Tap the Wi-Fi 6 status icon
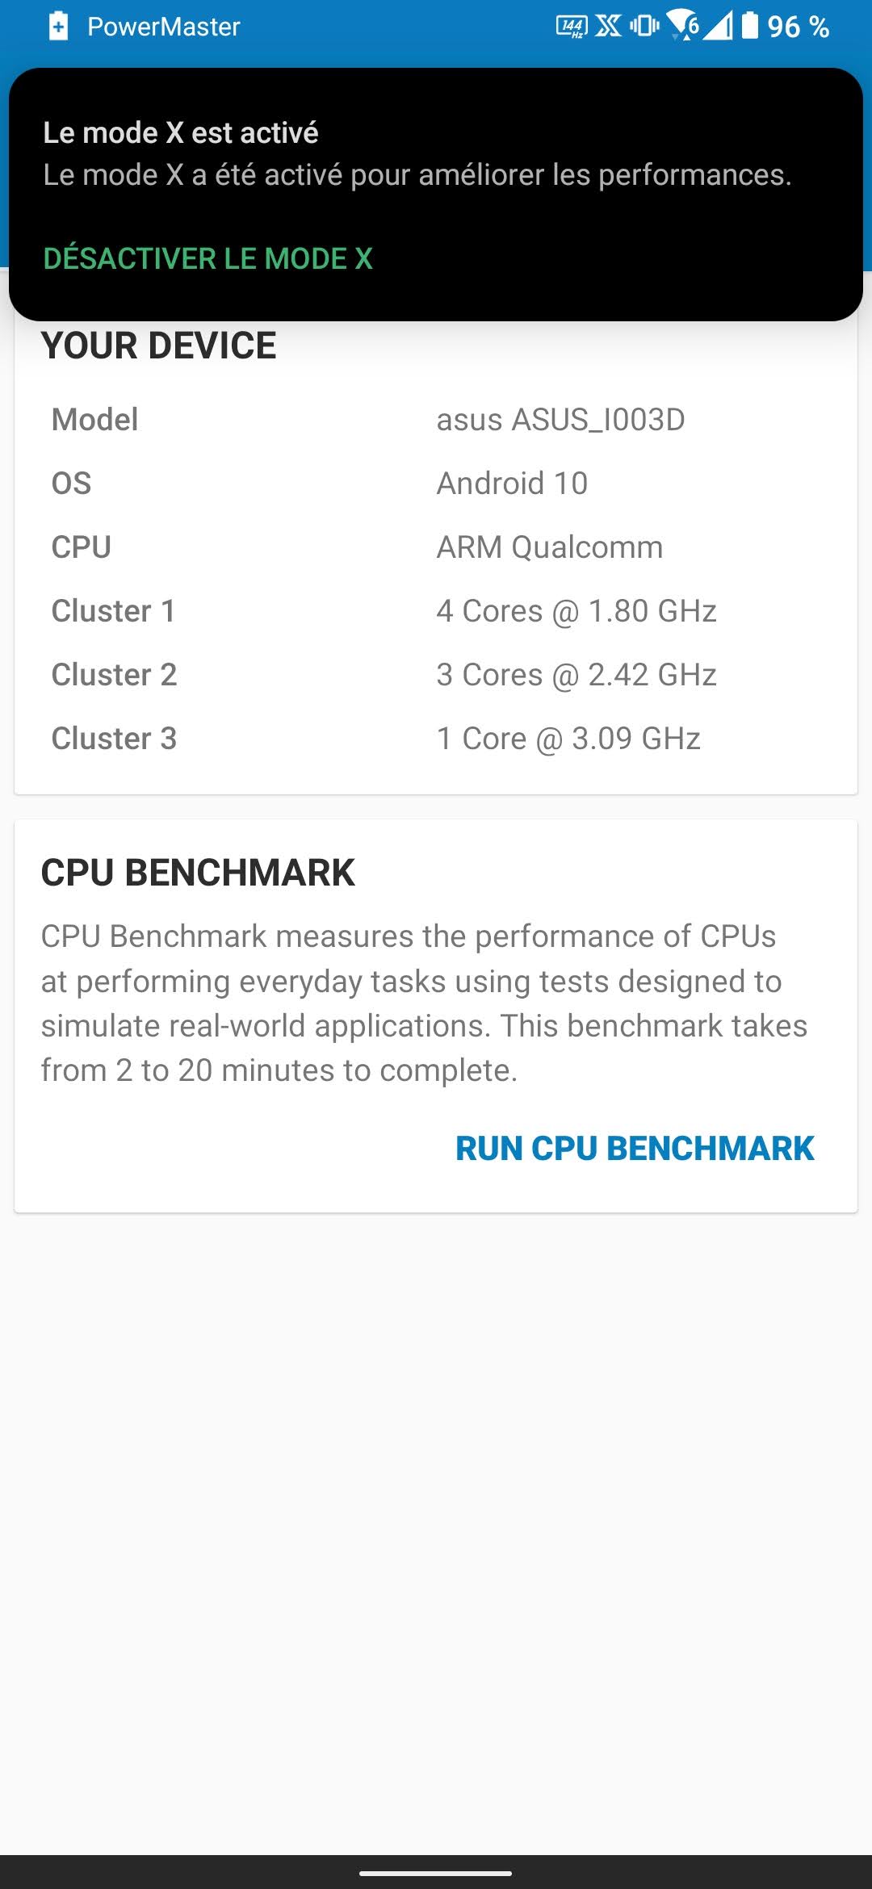Image resolution: width=872 pixels, height=1889 pixels. (683, 27)
